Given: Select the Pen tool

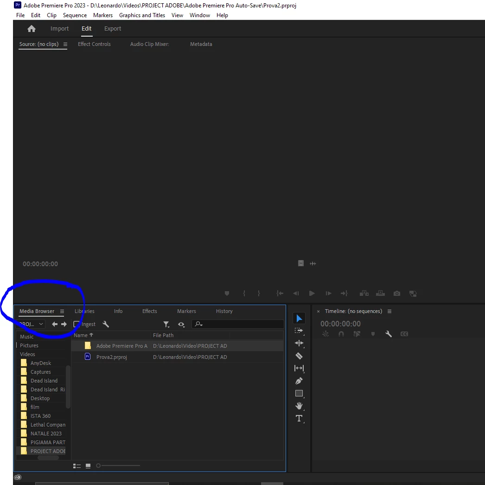Looking at the screenshot, I should 299,381.
